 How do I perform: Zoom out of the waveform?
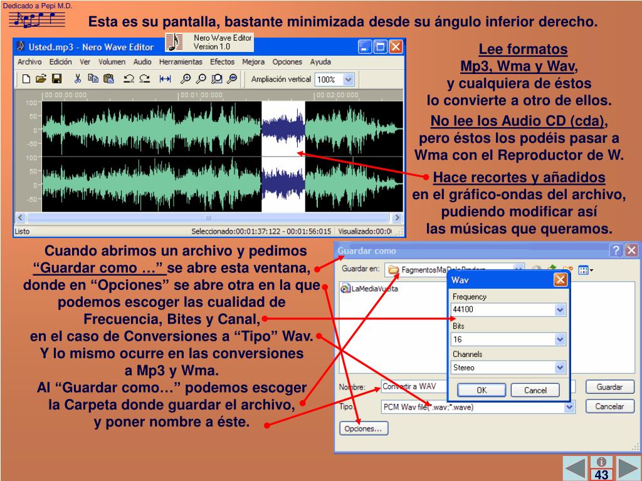point(201,79)
